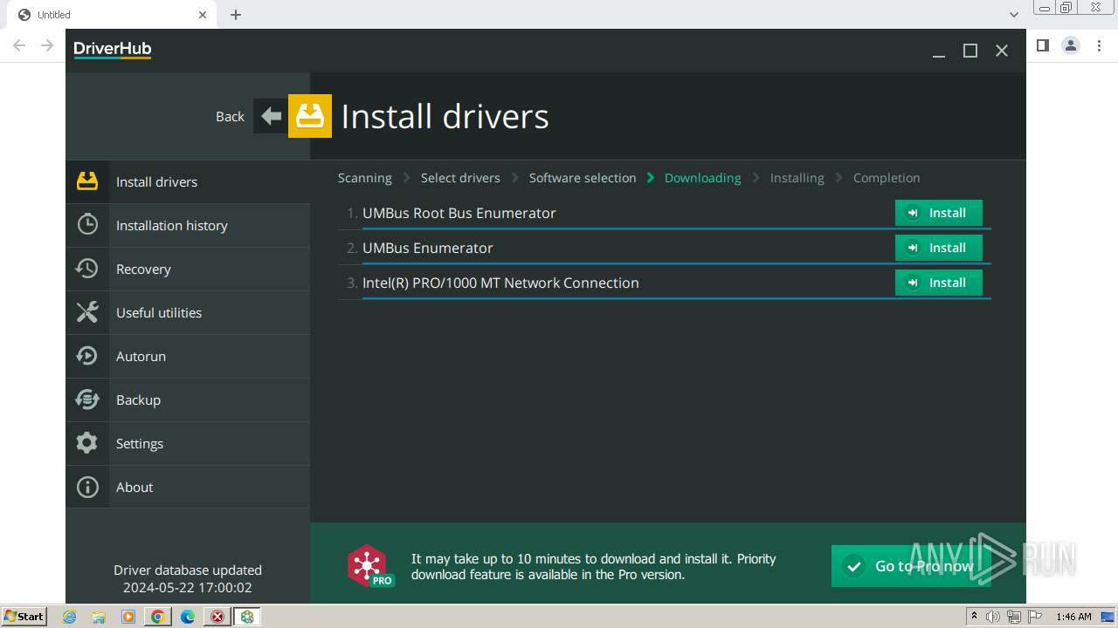Open Installation history menu item
This screenshot has width=1118, height=628.
pyautogui.click(x=188, y=225)
